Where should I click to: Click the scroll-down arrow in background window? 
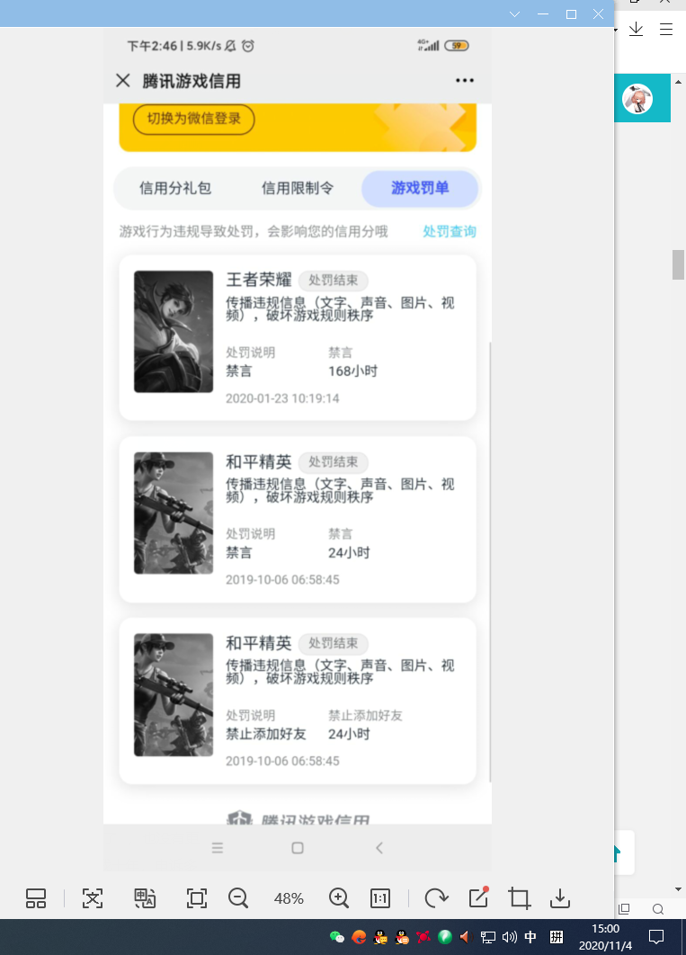pos(678,890)
